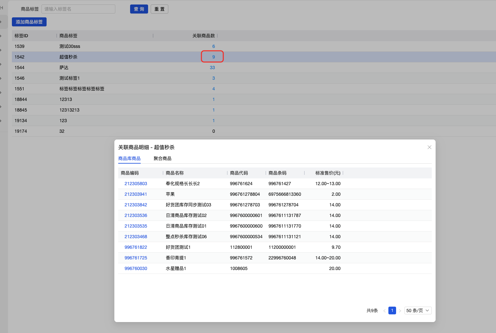Viewport: 496px width, 333px height.
Task: Go to next page arrow in pagination
Action: (x=400, y=311)
